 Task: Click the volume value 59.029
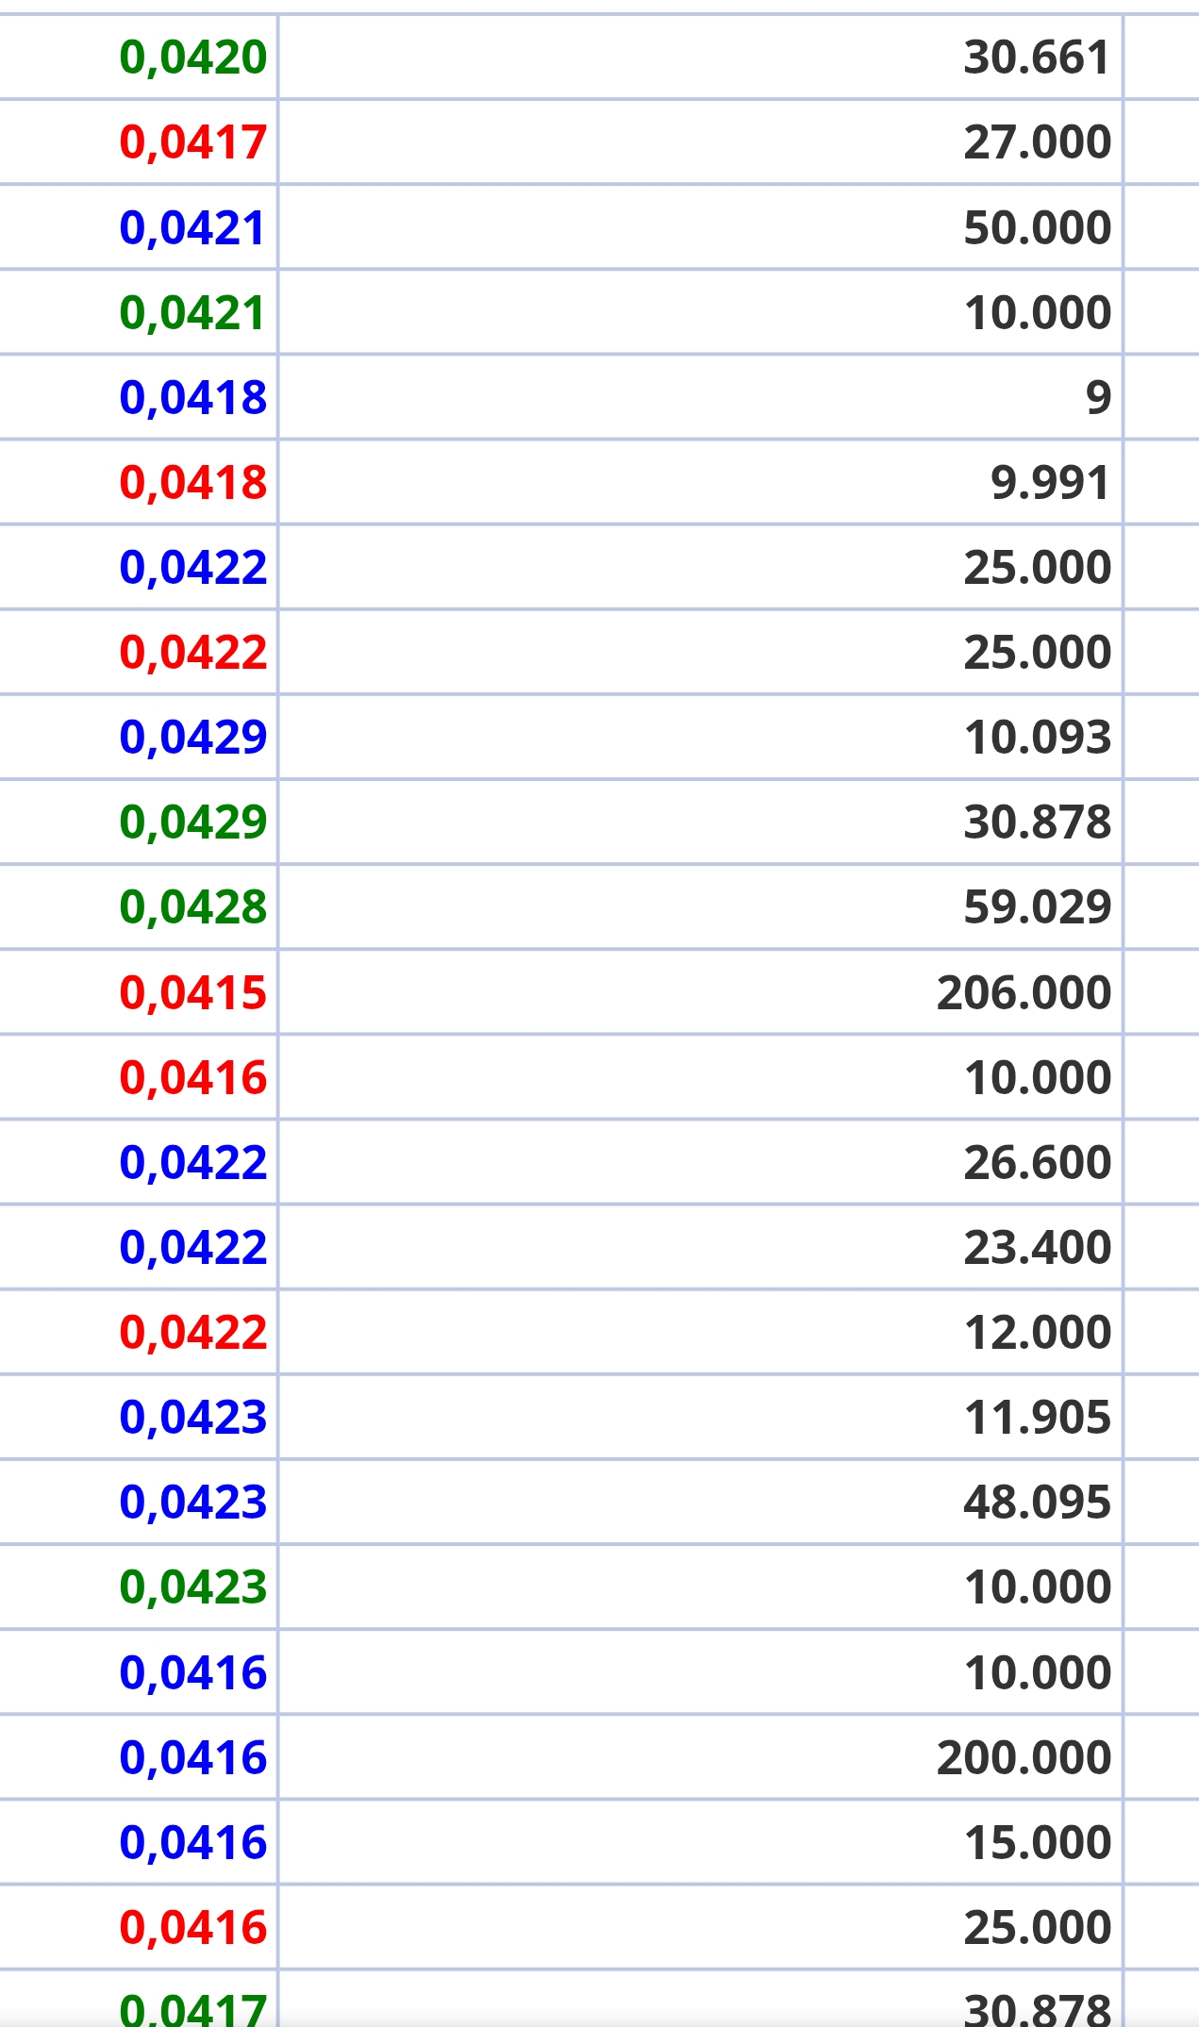(1037, 906)
